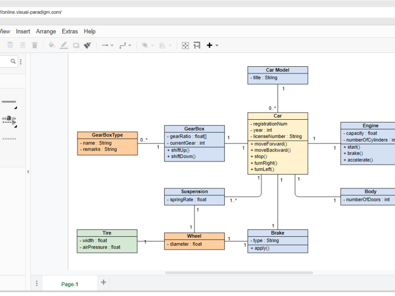
Task: Click the Delete trash icon
Action: (35, 45)
